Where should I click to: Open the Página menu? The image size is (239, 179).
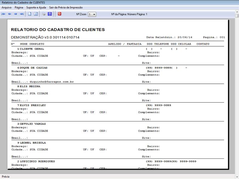[x=19, y=7]
